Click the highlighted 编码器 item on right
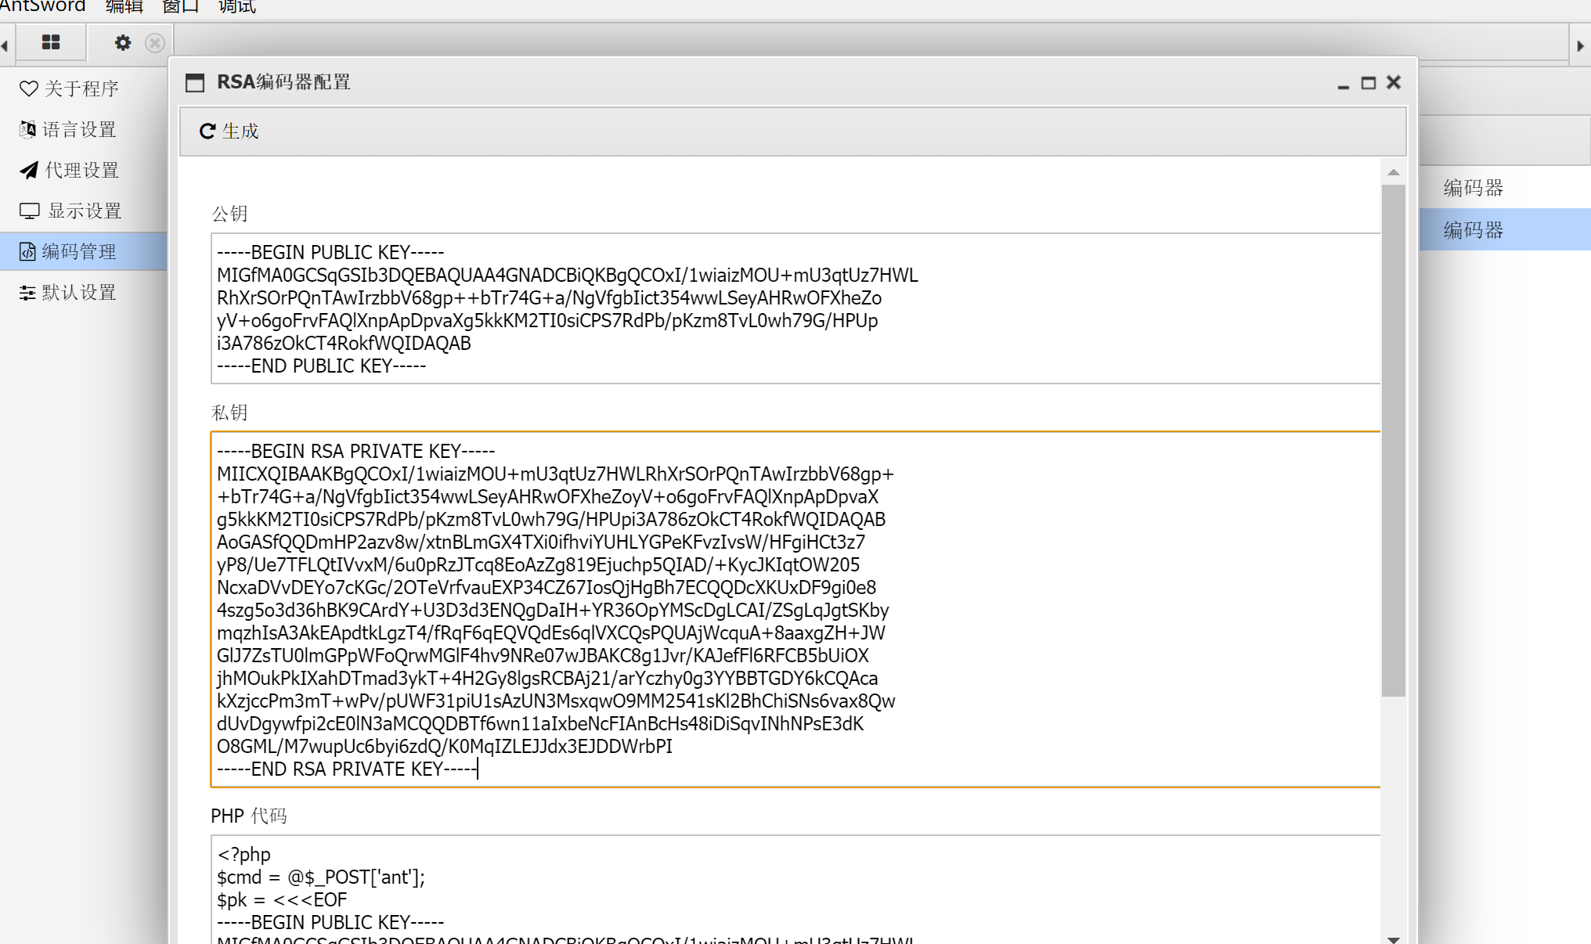 coord(1473,229)
